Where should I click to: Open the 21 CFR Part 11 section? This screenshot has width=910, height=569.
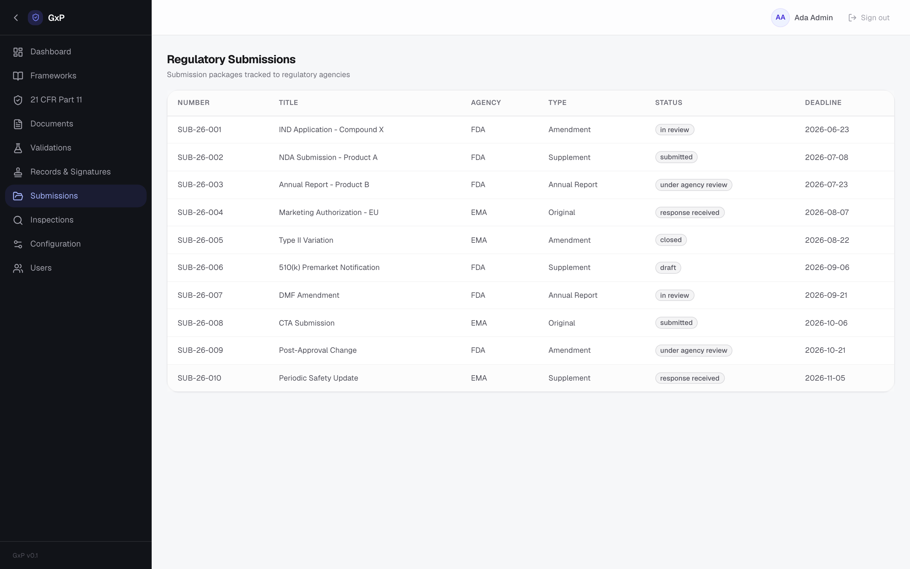pos(76,100)
